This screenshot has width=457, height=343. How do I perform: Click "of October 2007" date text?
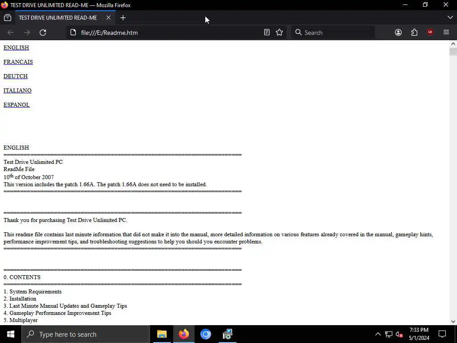click(x=34, y=177)
